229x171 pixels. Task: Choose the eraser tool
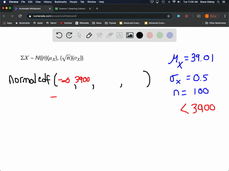[x=109, y=35]
